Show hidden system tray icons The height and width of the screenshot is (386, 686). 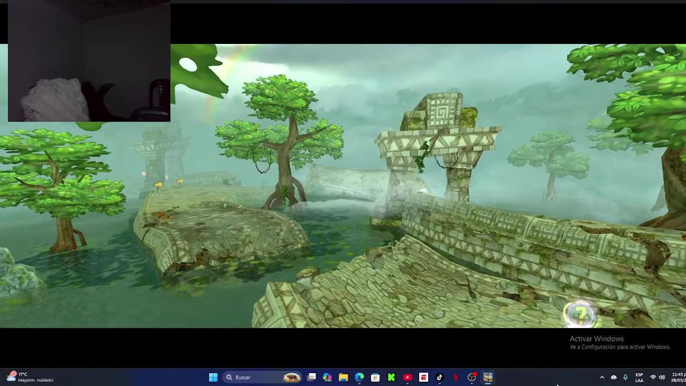tap(602, 377)
